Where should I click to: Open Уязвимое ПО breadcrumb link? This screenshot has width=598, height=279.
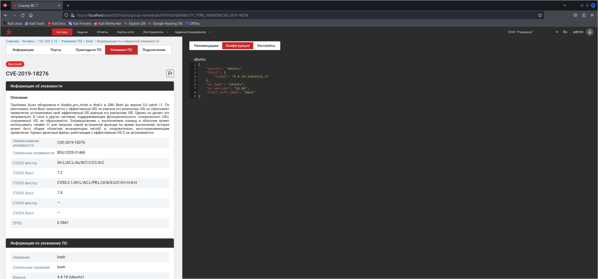click(72, 41)
